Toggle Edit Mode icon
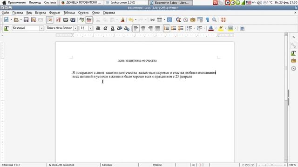 tap(50, 20)
